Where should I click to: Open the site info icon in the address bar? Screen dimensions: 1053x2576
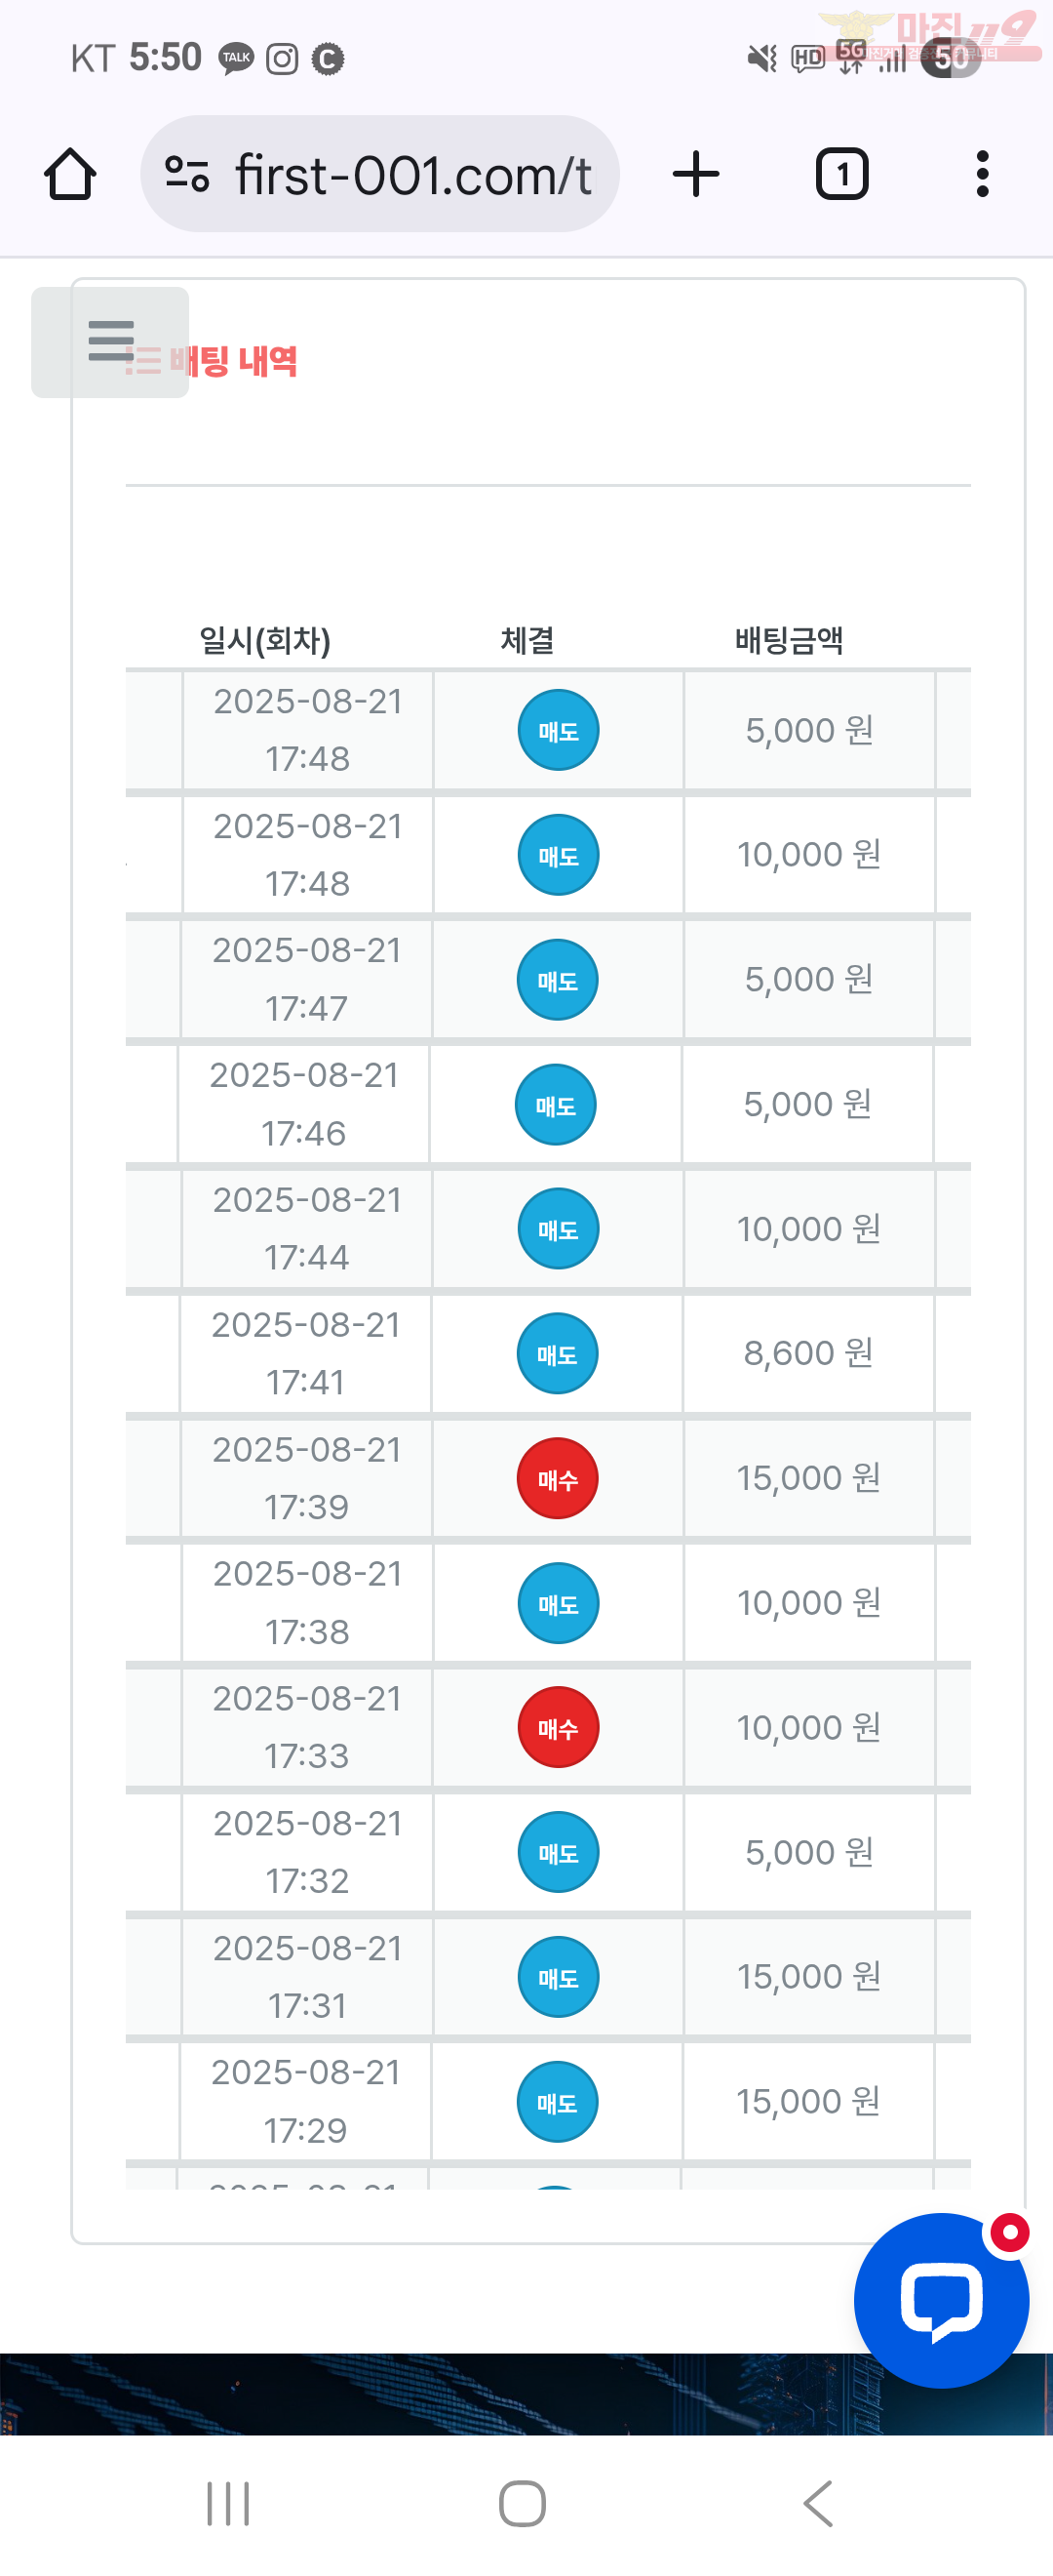(187, 174)
